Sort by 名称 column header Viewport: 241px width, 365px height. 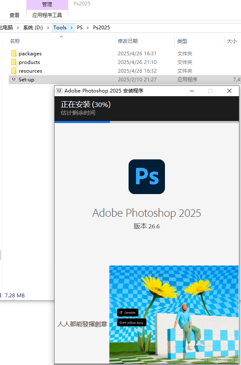(x=15, y=41)
